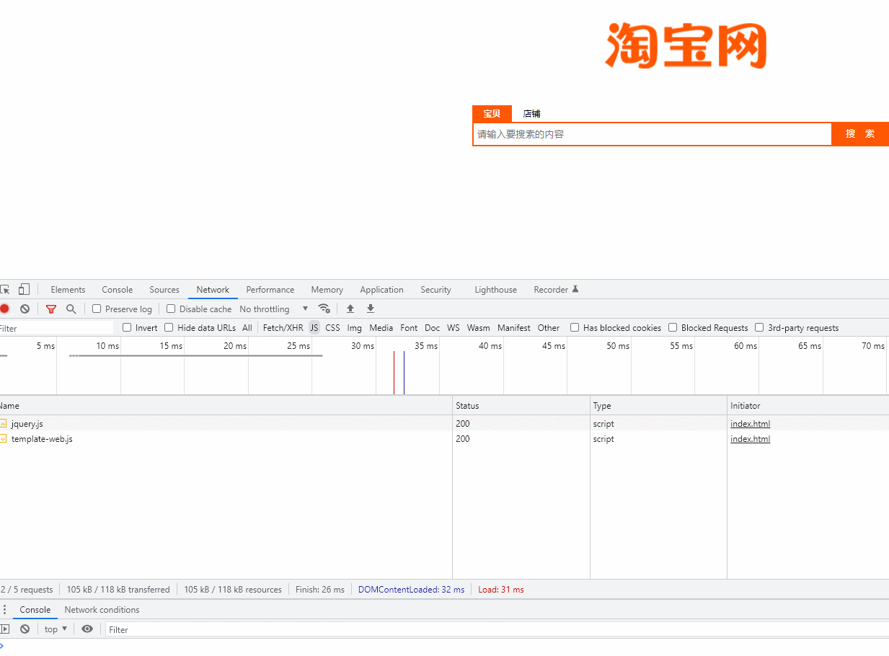889x656 pixels.
Task: Click the orange 搜索 button
Action: click(x=860, y=134)
